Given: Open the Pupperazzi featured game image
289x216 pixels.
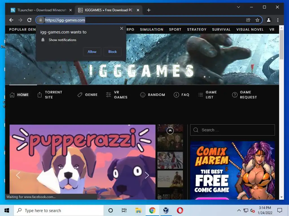Looking at the screenshot, I should tap(82, 162).
